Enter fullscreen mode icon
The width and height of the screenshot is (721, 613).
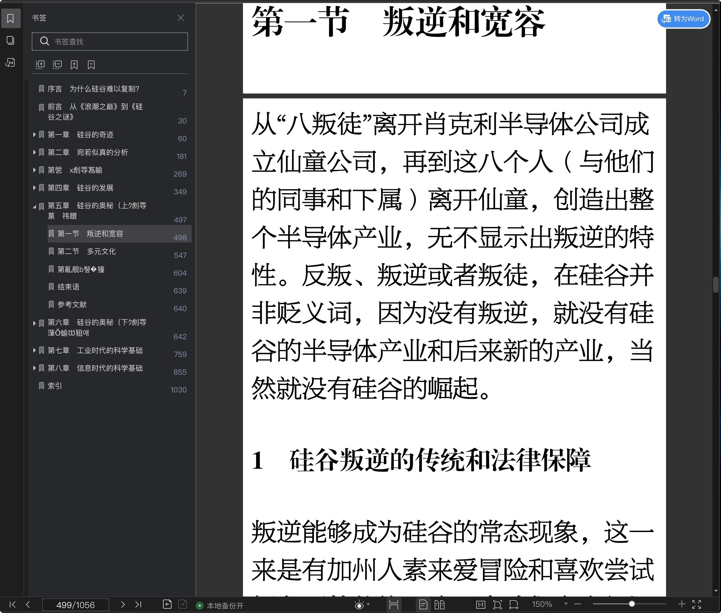tap(697, 605)
